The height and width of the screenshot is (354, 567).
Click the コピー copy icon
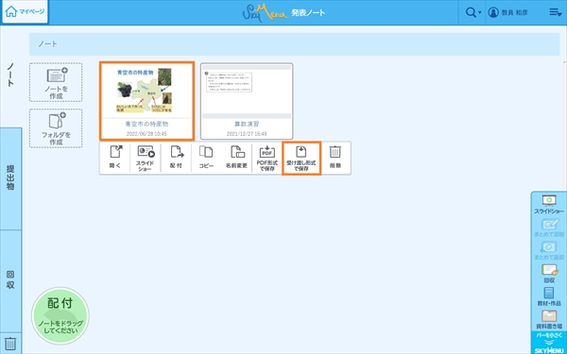(206, 158)
